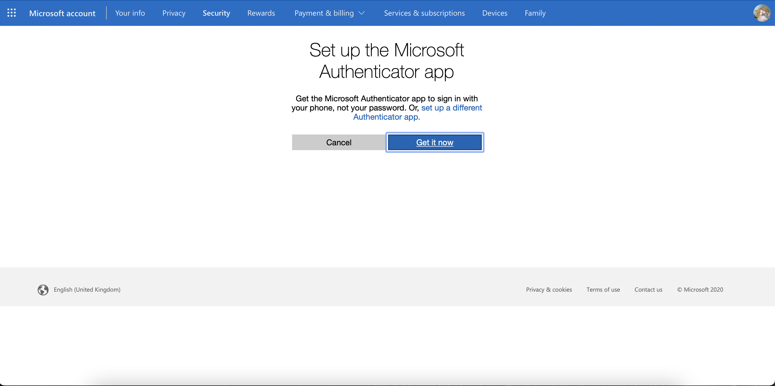Viewport: 775px width, 386px height.
Task: View Privacy & cookies policy
Action: [x=549, y=289]
